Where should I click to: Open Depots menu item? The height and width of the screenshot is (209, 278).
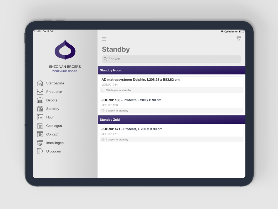(x=52, y=100)
